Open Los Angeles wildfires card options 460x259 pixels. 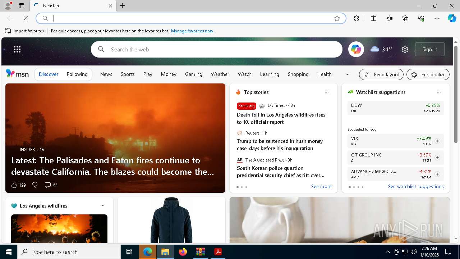click(x=102, y=206)
